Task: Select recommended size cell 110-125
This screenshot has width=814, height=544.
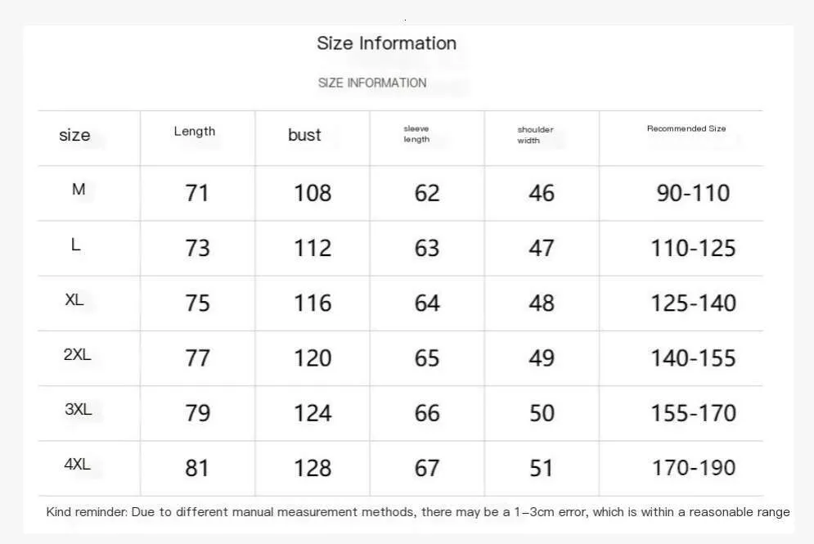Action: [694, 248]
